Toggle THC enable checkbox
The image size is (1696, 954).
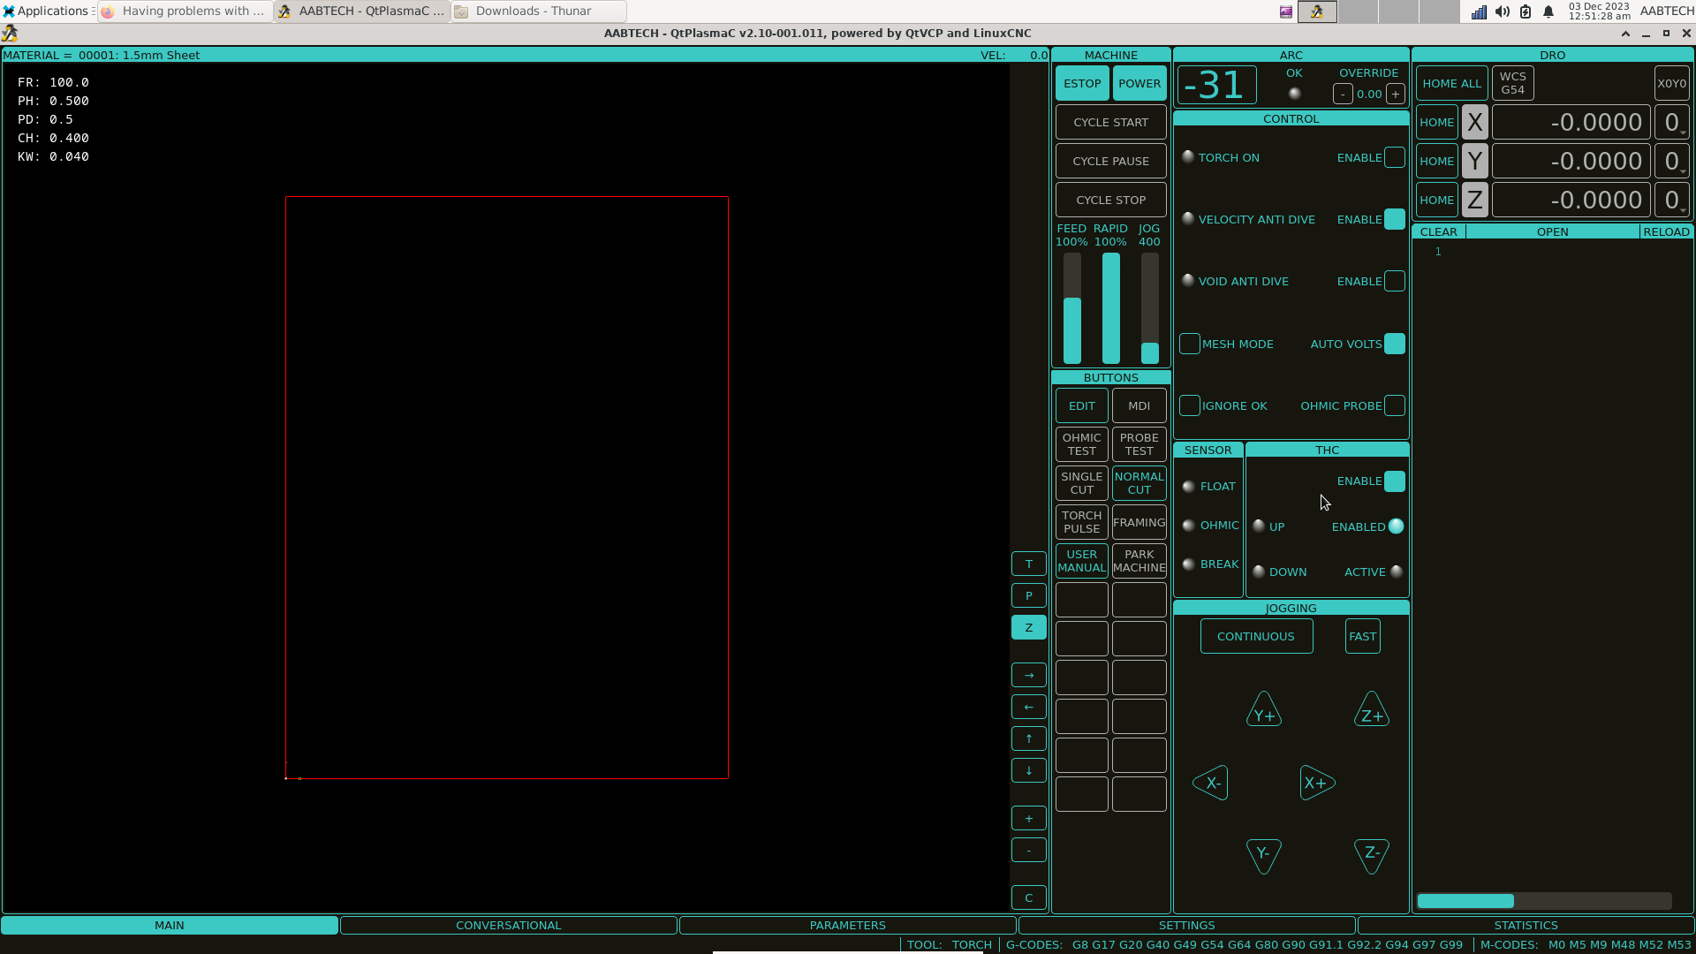(1395, 481)
